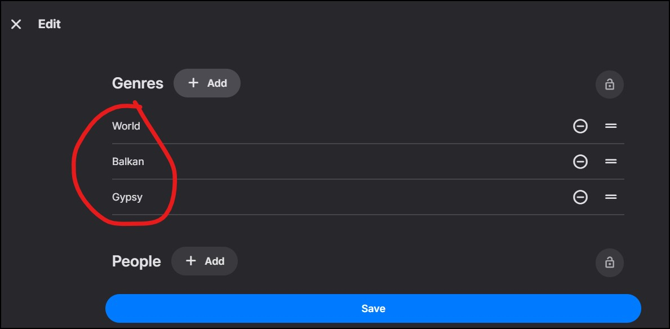
Task: Toggle the Genres lock icon
Action: tap(609, 85)
